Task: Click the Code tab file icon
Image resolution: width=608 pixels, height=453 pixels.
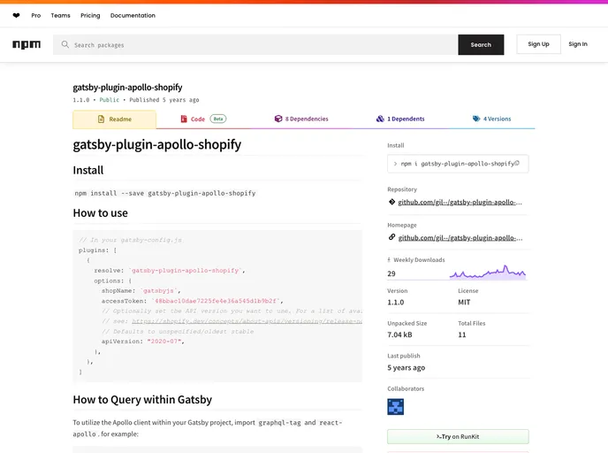Action: click(x=184, y=119)
